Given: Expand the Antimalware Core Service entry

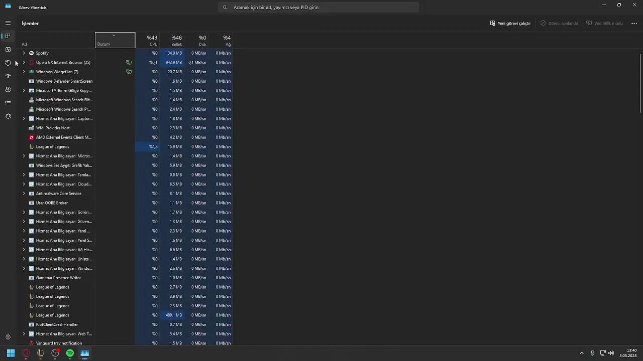Looking at the screenshot, I should (24, 194).
